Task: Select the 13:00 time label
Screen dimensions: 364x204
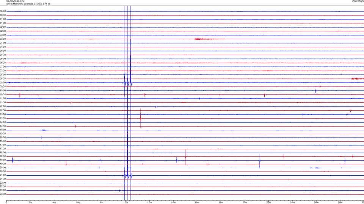Action: 3,114
